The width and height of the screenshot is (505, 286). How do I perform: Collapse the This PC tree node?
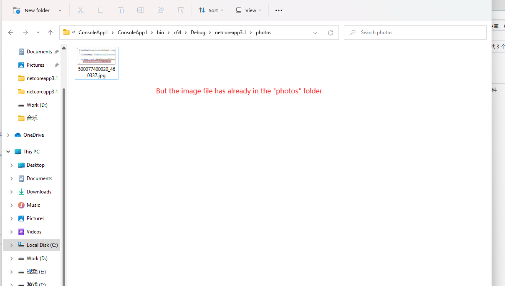pos(8,151)
